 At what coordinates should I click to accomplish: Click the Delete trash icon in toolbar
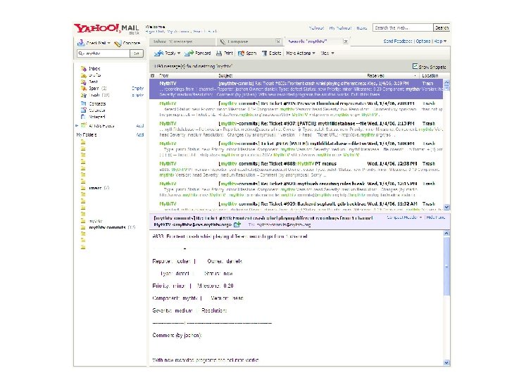(265, 53)
